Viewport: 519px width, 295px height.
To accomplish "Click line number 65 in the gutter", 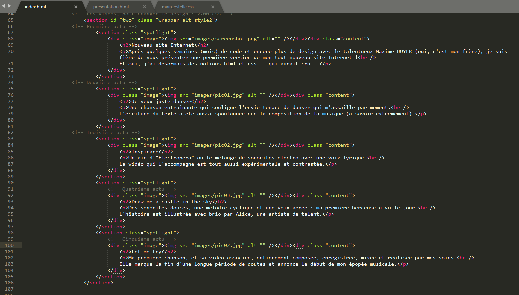I will point(11,20).
